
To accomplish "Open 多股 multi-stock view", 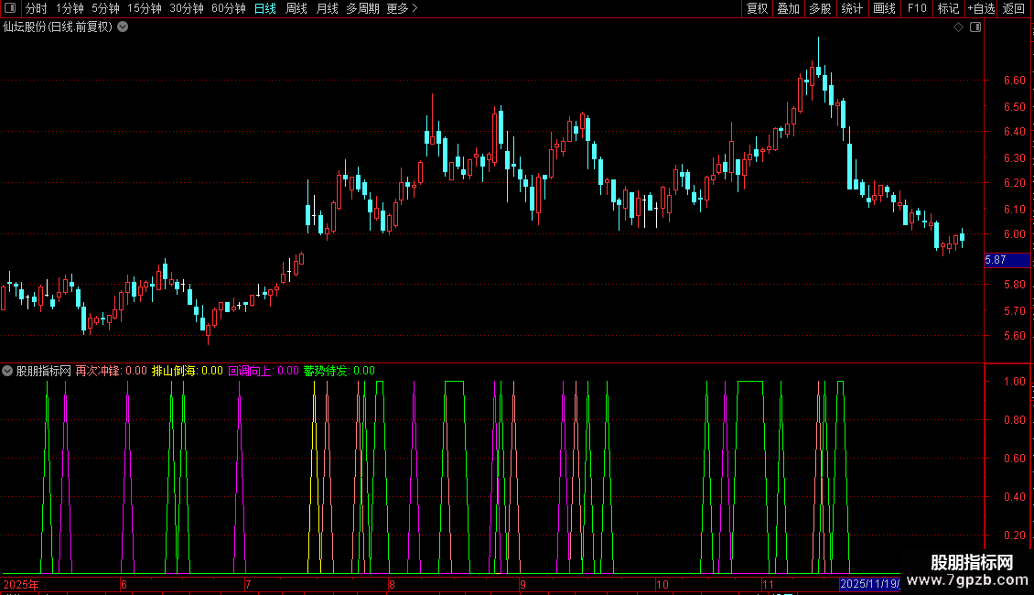I will (820, 8).
